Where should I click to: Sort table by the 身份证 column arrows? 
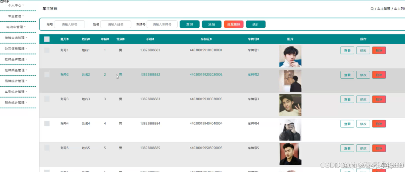click(x=211, y=39)
